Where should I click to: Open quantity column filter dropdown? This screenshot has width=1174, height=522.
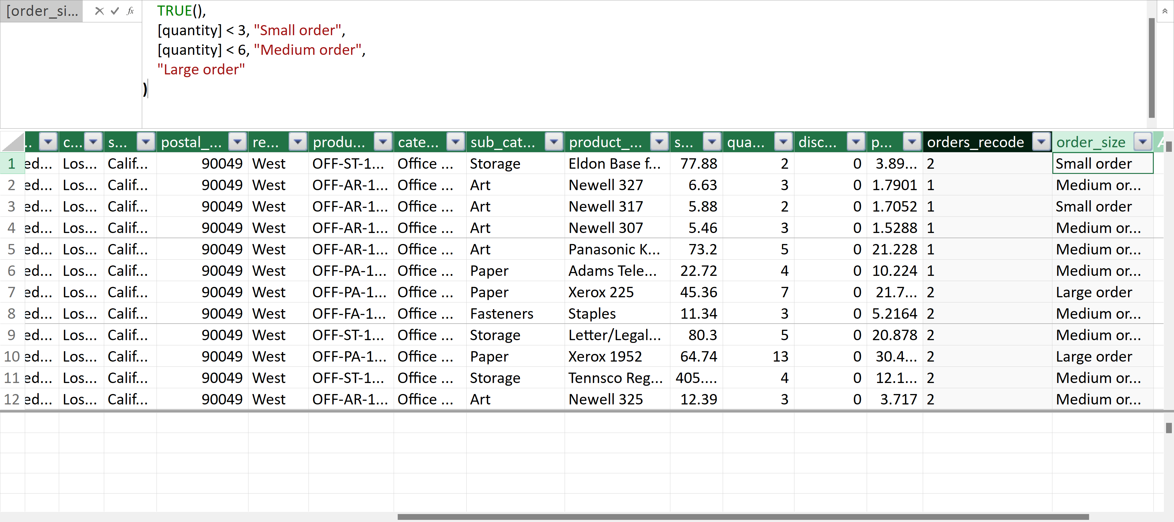tap(783, 142)
